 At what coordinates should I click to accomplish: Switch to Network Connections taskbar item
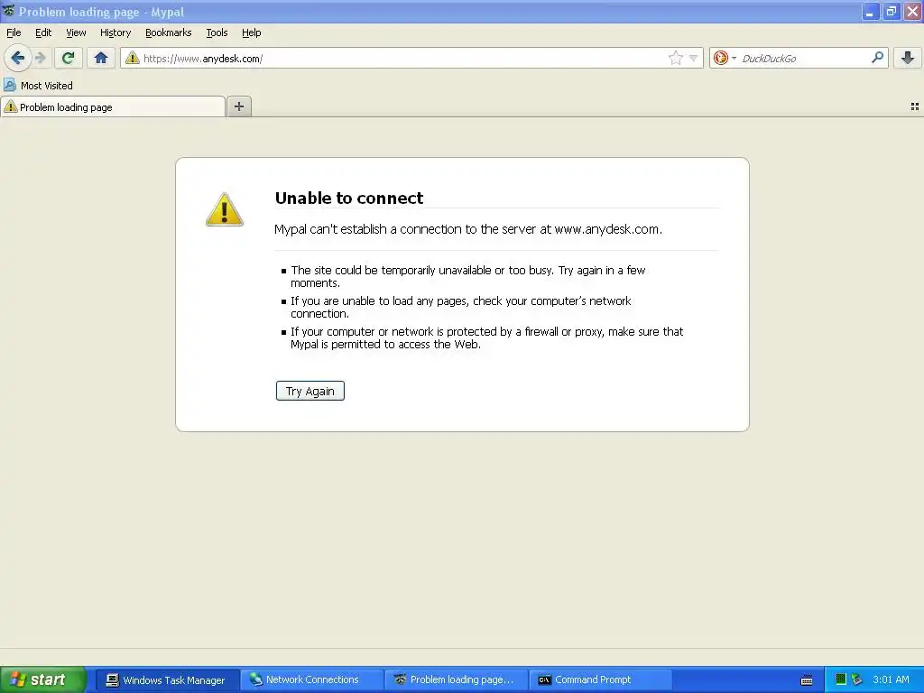[312, 679]
